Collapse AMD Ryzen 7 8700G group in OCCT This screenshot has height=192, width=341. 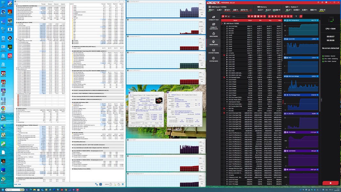coord(222,23)
